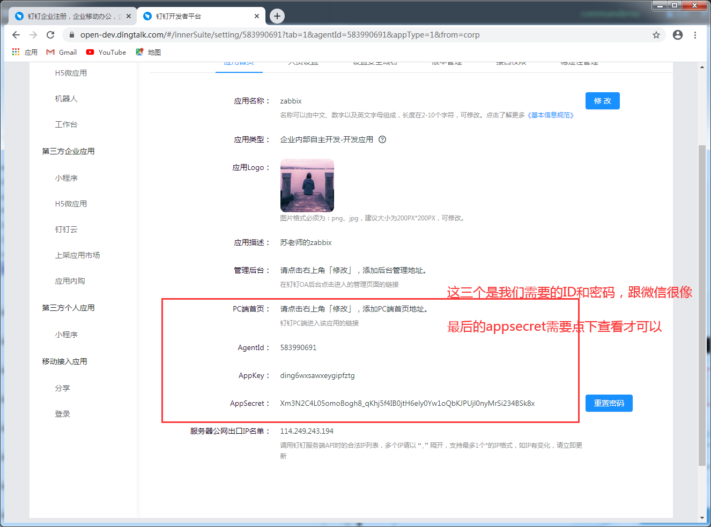711x527 pixels.
Task: Go back to the previous page
Action: point(16,35)
